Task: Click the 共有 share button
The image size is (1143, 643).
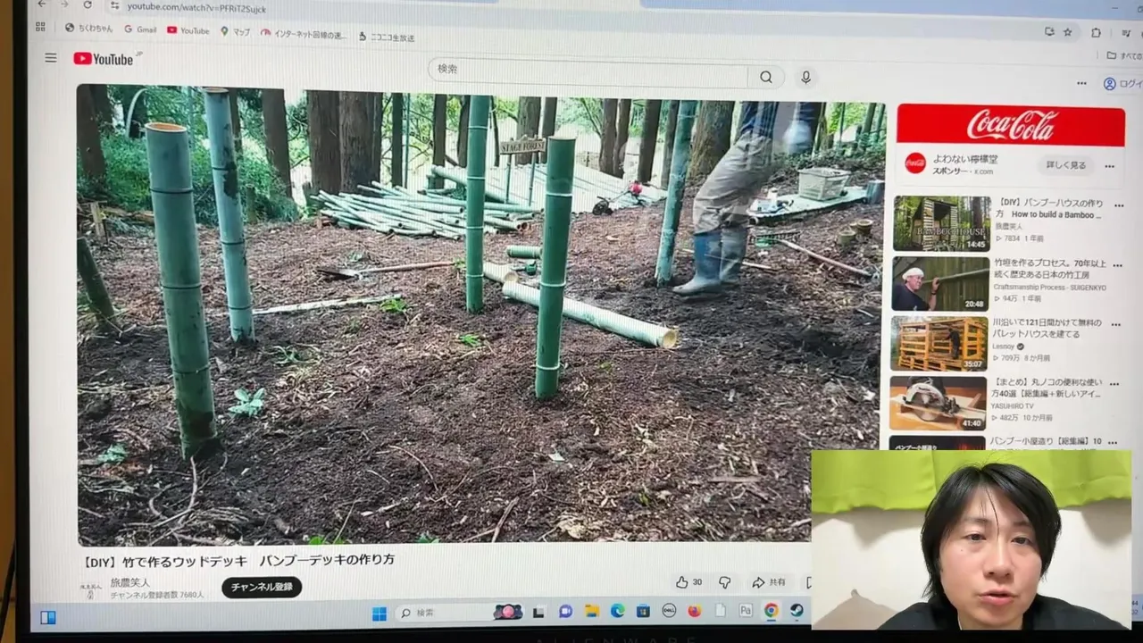Action: tap(769, 582)
